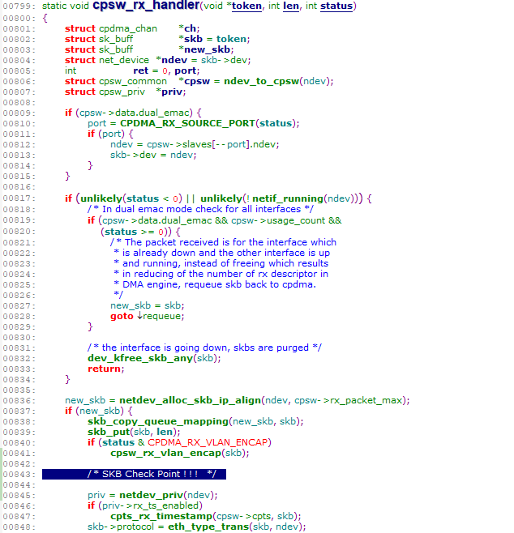Click the cpsw->rx_packet_max argument
The image size is (514, 533).
tap(349, 400)
